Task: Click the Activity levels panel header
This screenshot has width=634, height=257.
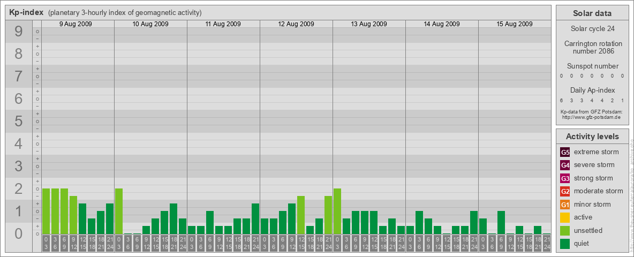Action: tap(592, 137)
